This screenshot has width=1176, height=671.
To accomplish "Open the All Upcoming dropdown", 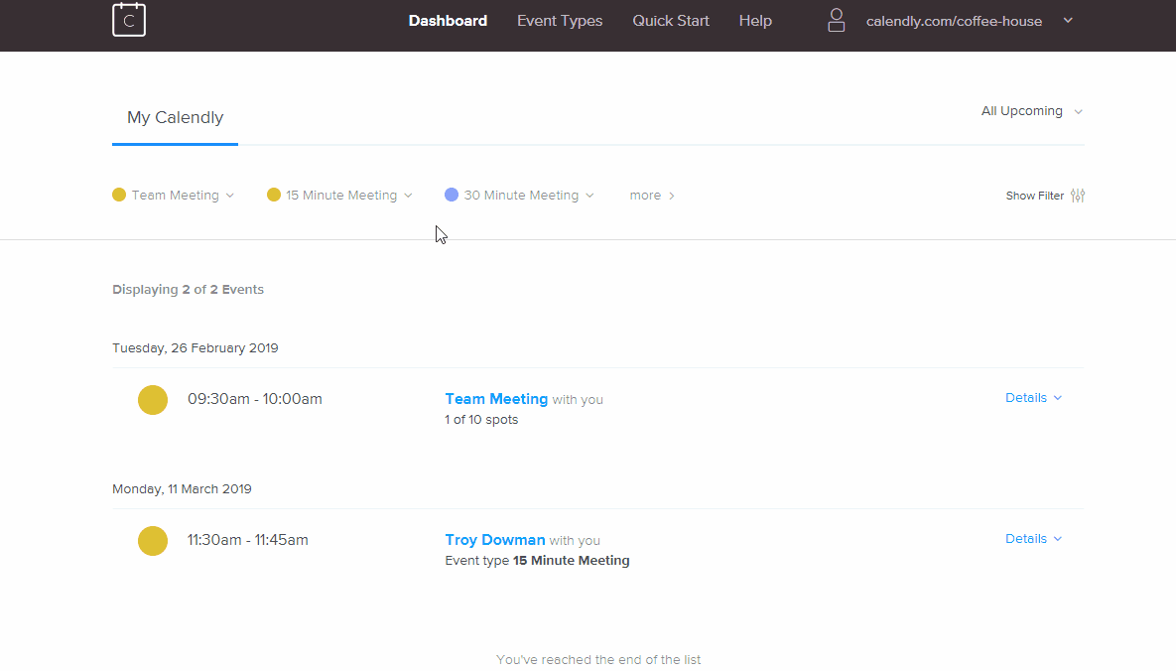I will pos(1031,111).
